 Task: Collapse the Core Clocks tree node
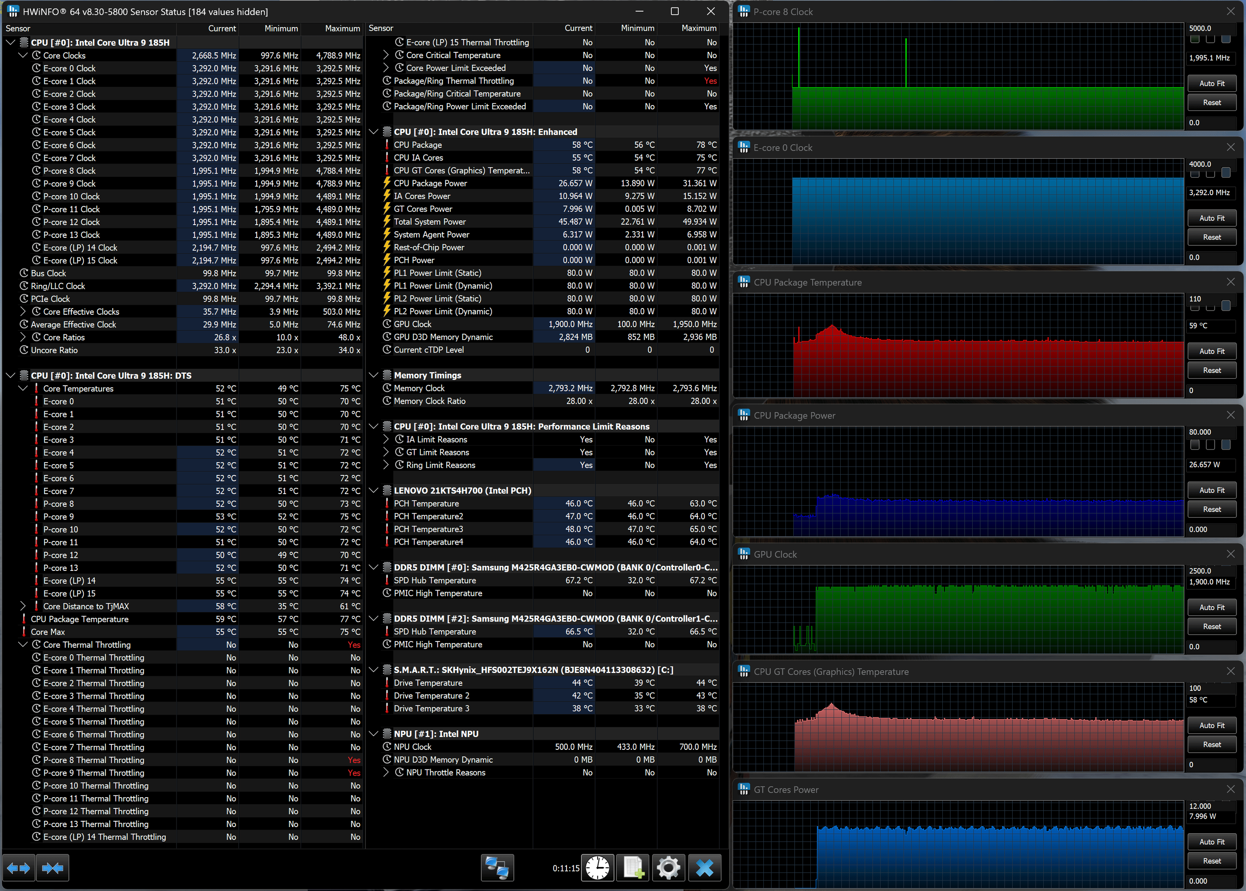23,55
